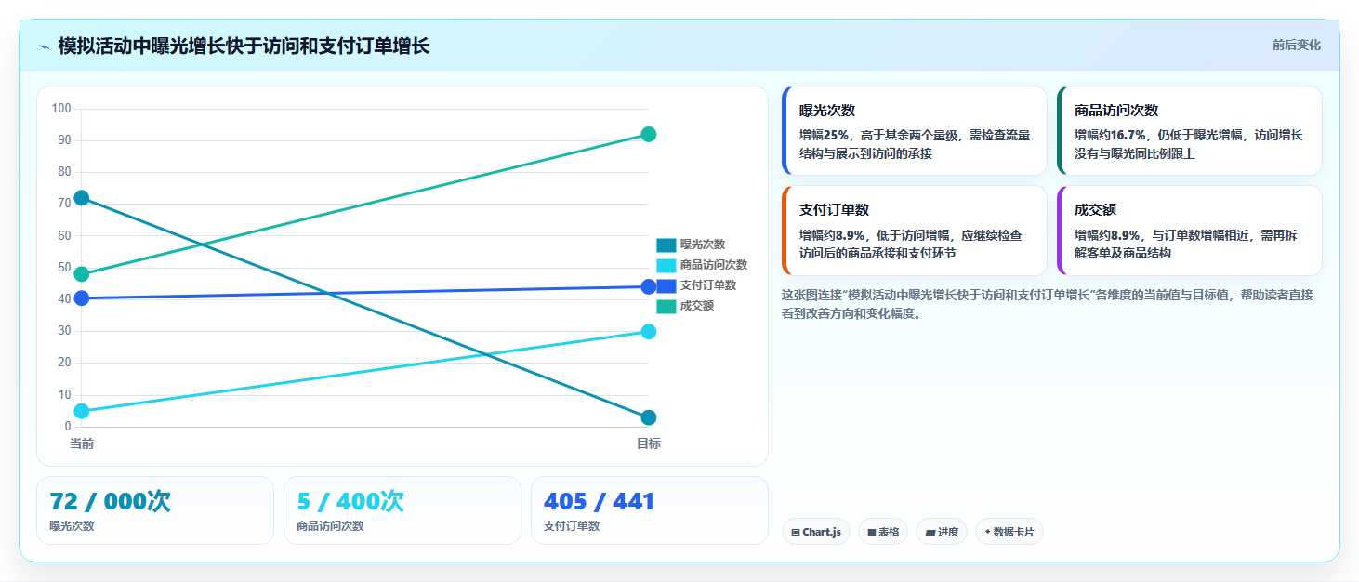Click 曝光次数 data point at 当前
The width and height of the screenshot is (1359, 582).
coord(82,198)
